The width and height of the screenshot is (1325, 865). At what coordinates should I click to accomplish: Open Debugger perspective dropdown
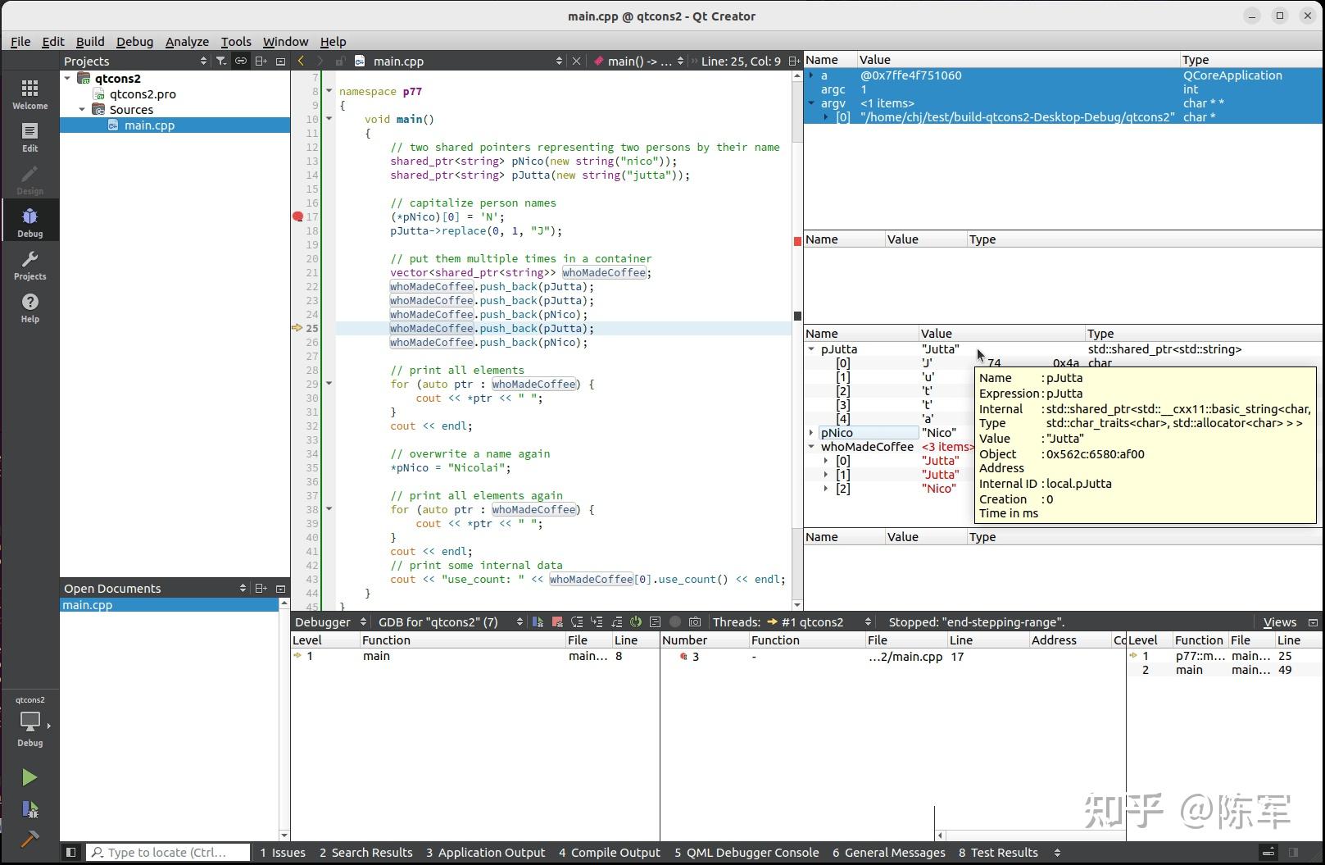click(330, 622)
